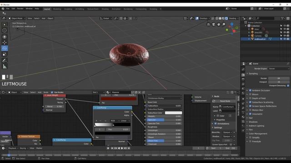Open the Render menu
The width and height of the screenshot is (291, 163).
click(x=20, y=9)
